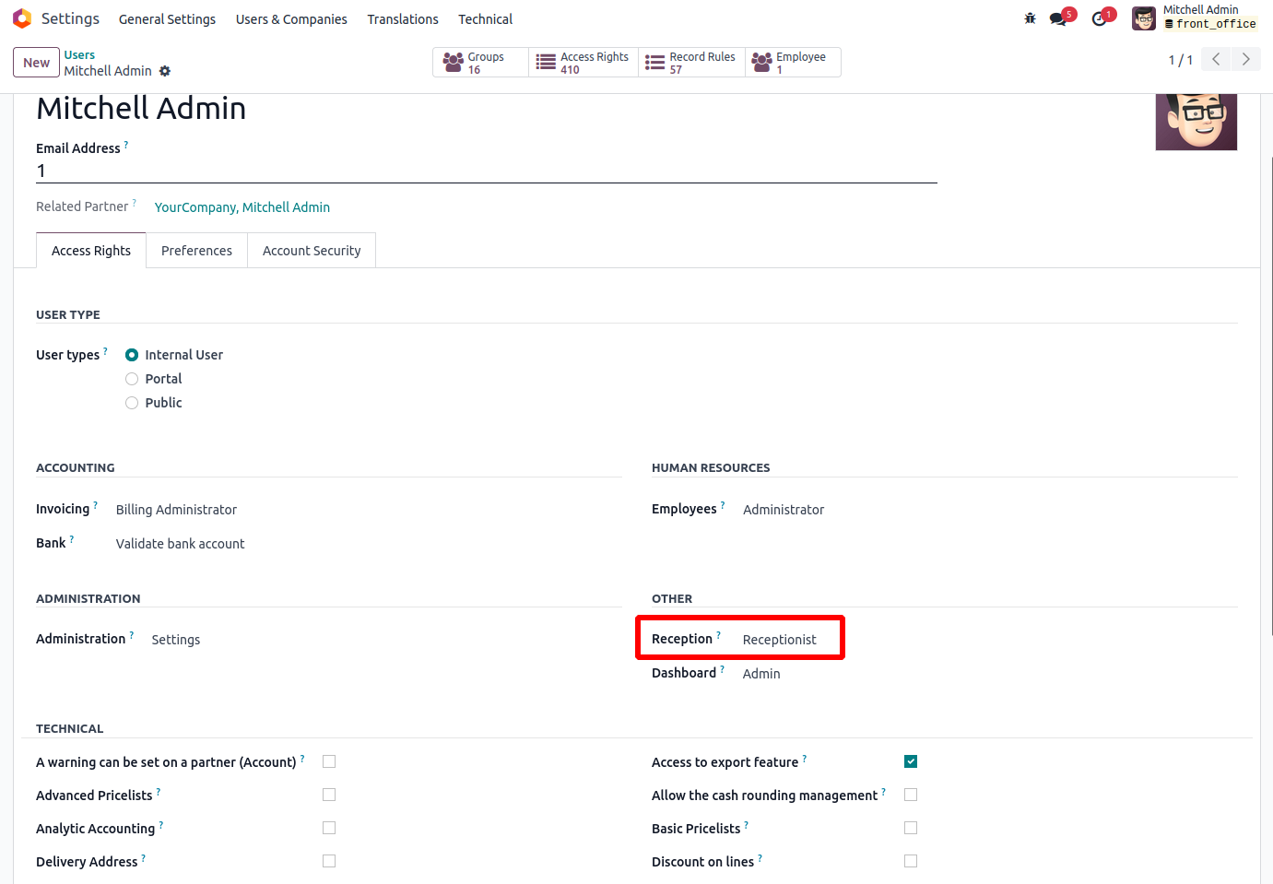Open the Invoicing role dropdown
The image size is (1273, 884).
(x=176, y=510)
